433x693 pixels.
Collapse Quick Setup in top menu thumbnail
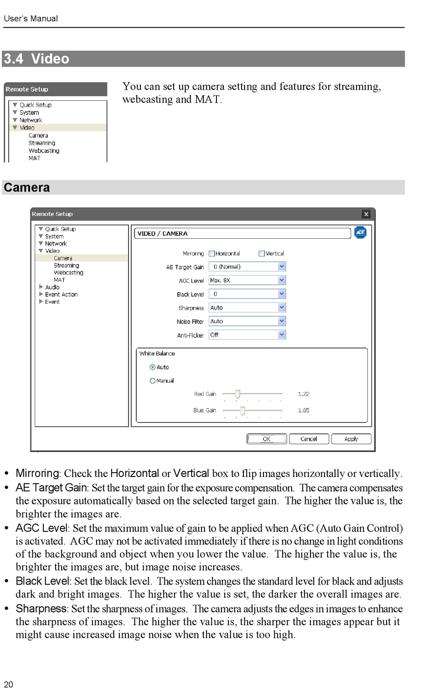(15, 105)
